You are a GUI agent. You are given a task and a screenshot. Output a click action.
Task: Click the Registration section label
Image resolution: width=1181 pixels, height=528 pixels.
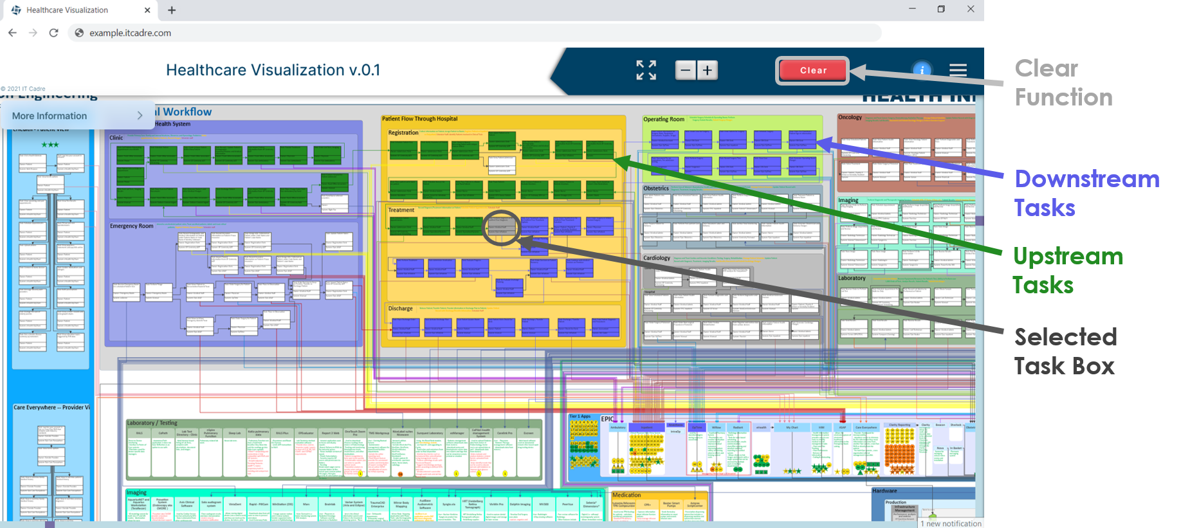point(403,132)
